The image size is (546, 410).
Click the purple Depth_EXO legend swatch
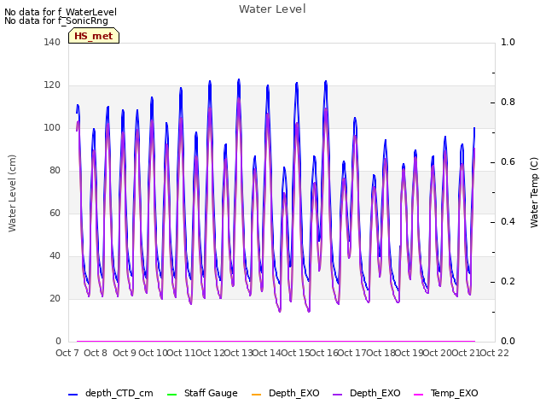tap(338, 395)
